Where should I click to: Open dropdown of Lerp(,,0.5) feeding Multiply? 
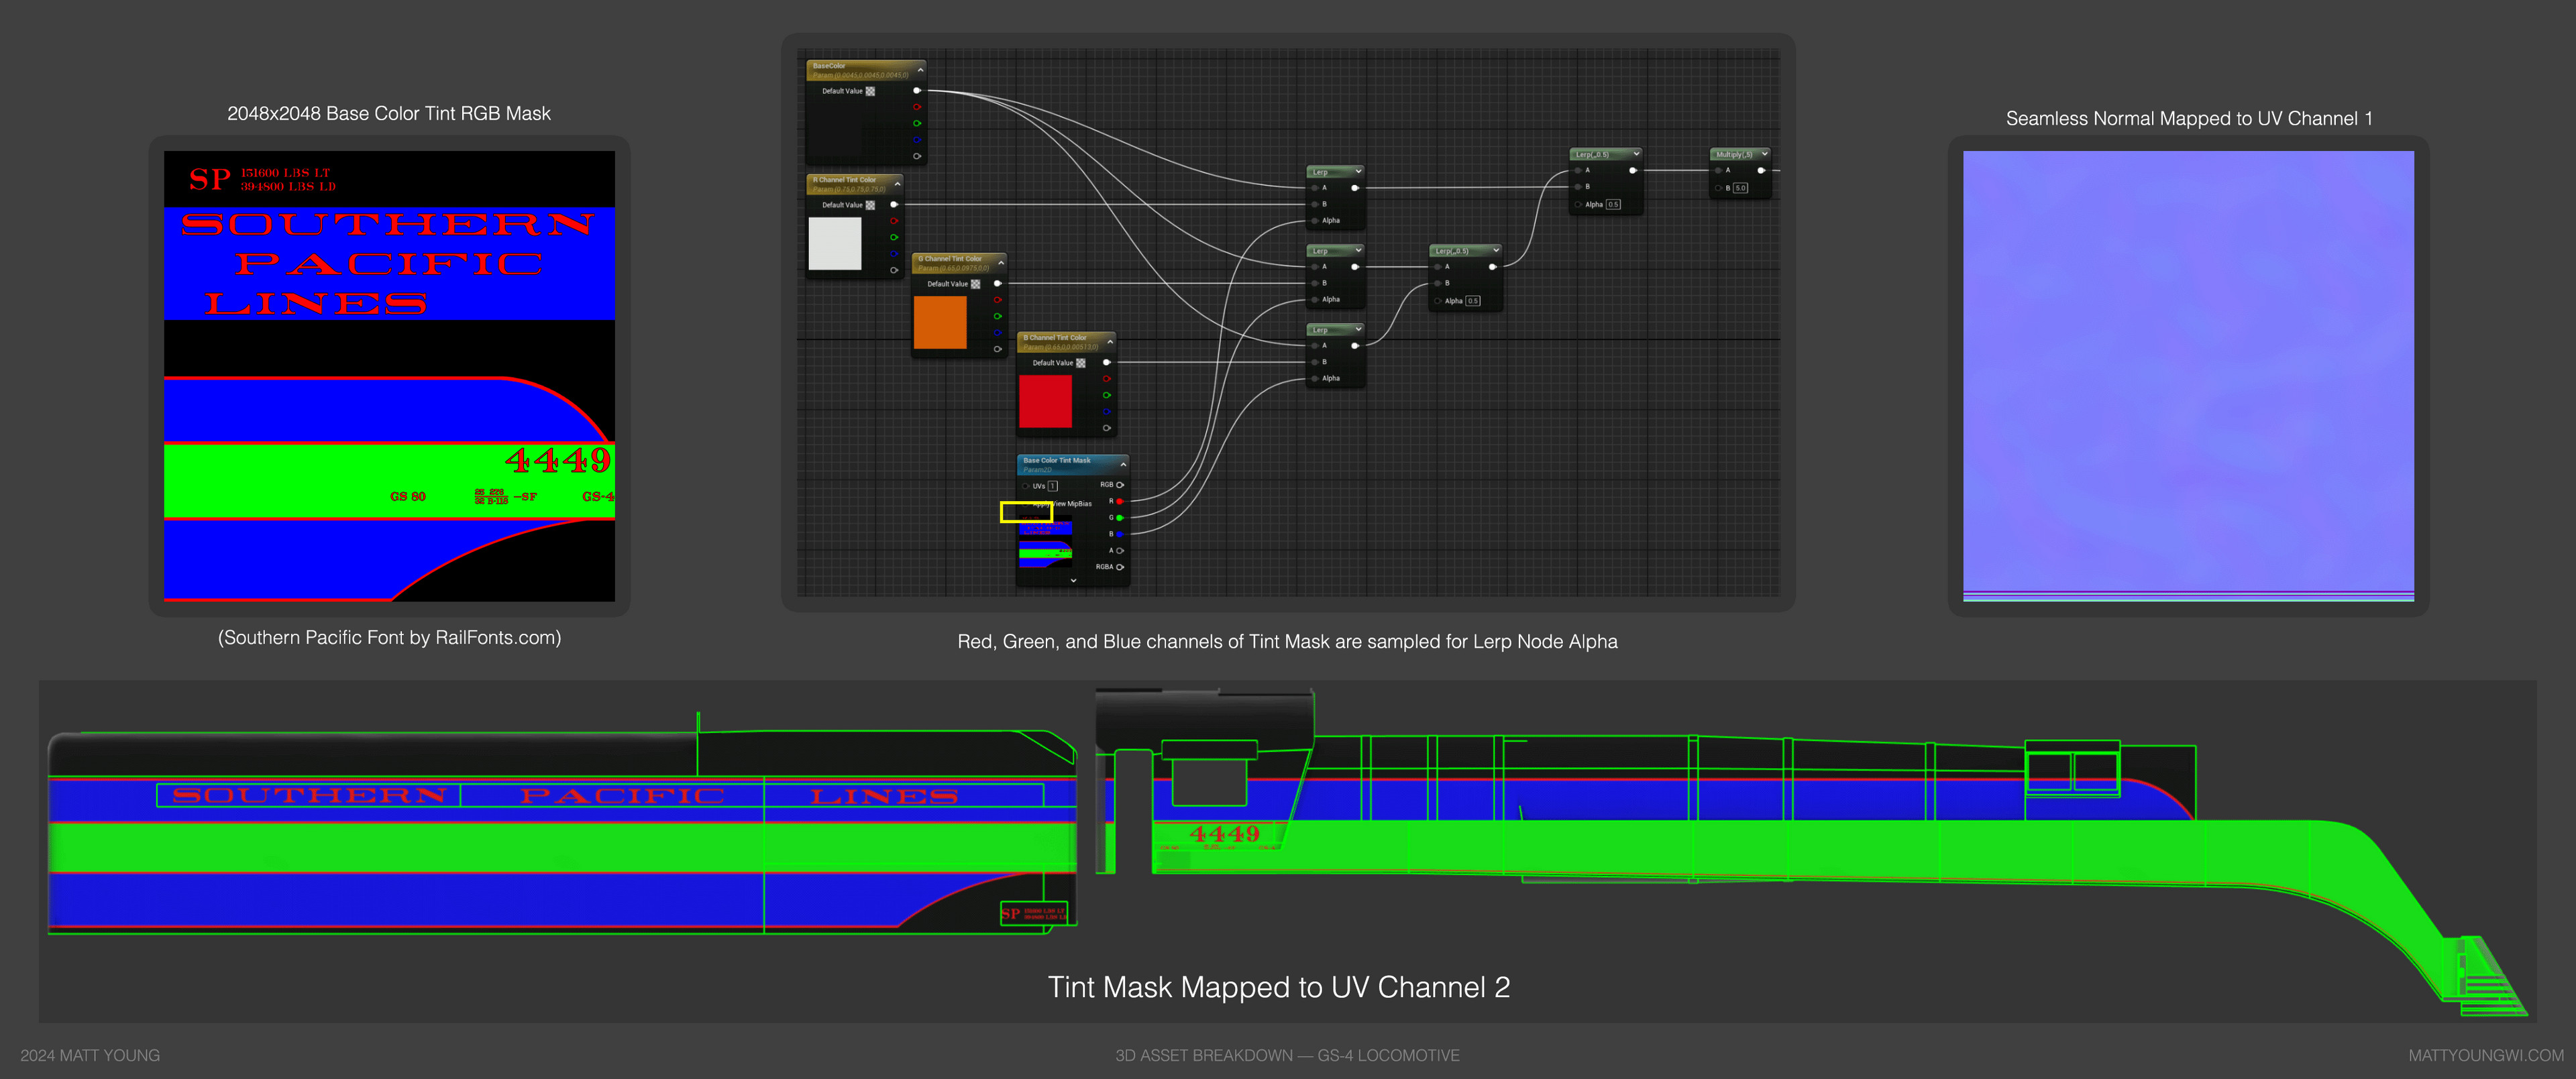(x=1636, y=154)
